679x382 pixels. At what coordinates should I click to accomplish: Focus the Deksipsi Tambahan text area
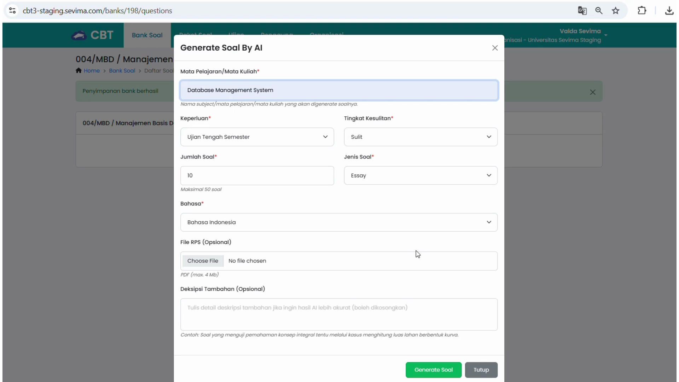(x=339, y=314)
